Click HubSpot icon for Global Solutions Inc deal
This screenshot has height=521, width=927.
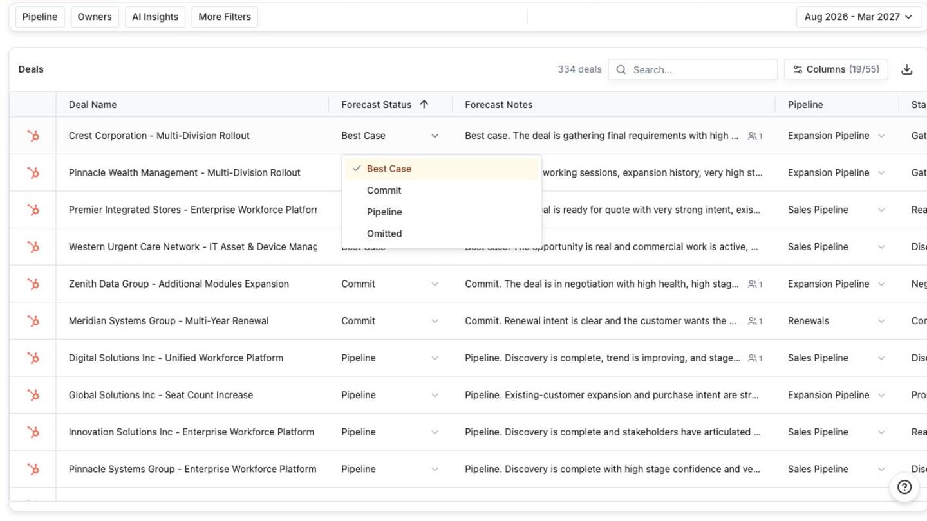33,395
